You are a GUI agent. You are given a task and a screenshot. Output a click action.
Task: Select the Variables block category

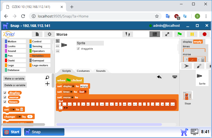(x=40, y=56)
